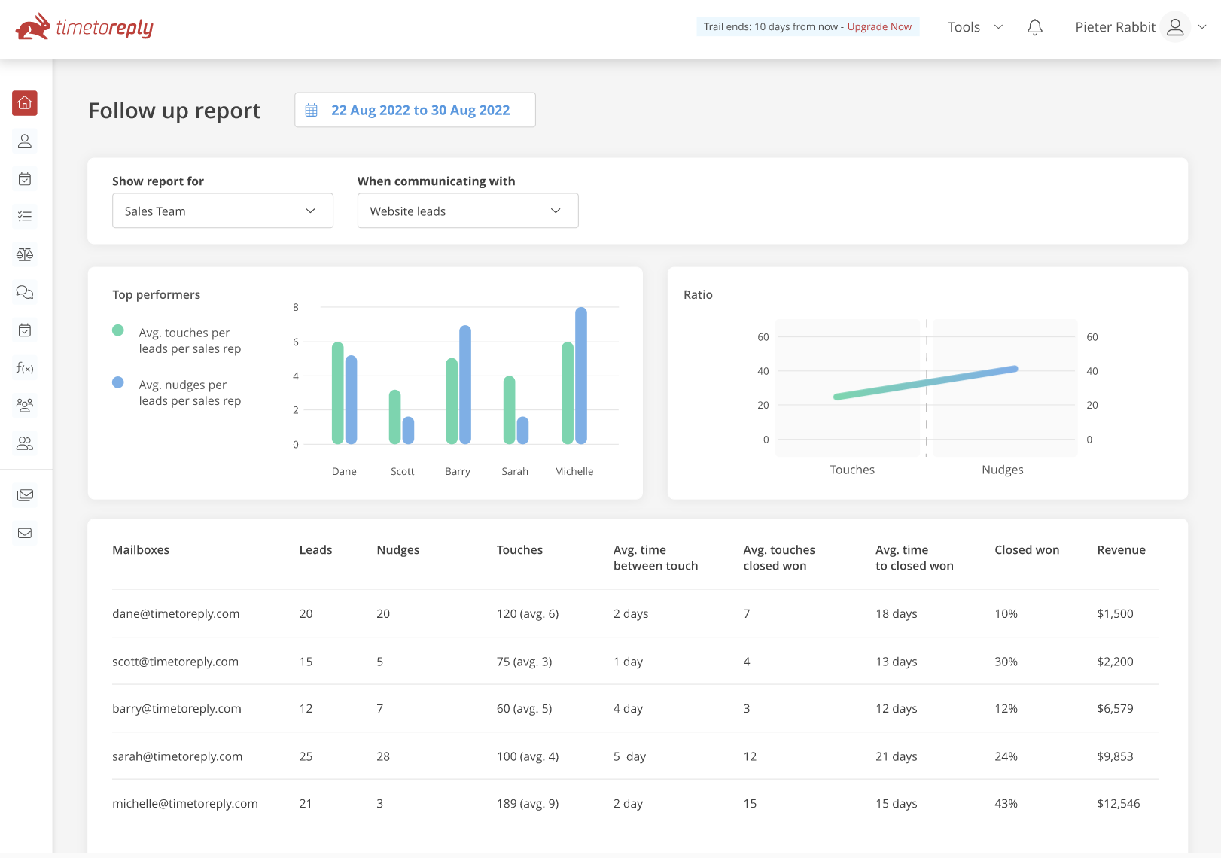This screenshot has height=858, width=1221.
Task: Select Scott's green touches bar
Action: 395,417
